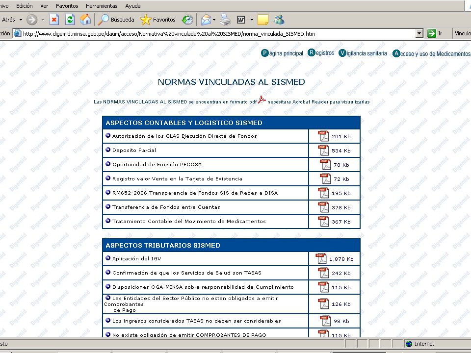The image size is (471, 353).
Task: Open PDF icon for ingresos considerados TASAS
Action: 325,321
